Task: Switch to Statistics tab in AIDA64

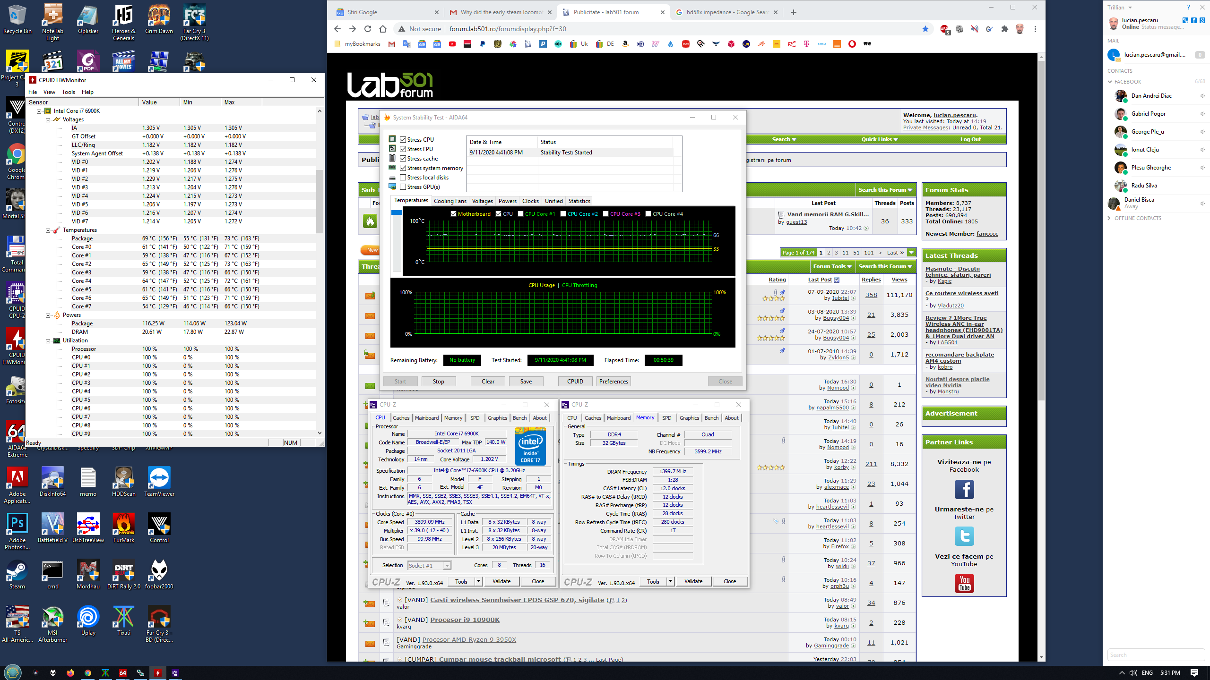Action: coord(579,201)
